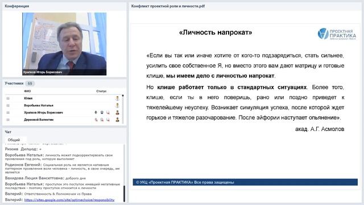Click the disabled webcam icon for Дерновой Валентин
The width and height of the screenshot is (364, 205).
tap(102, 120)
